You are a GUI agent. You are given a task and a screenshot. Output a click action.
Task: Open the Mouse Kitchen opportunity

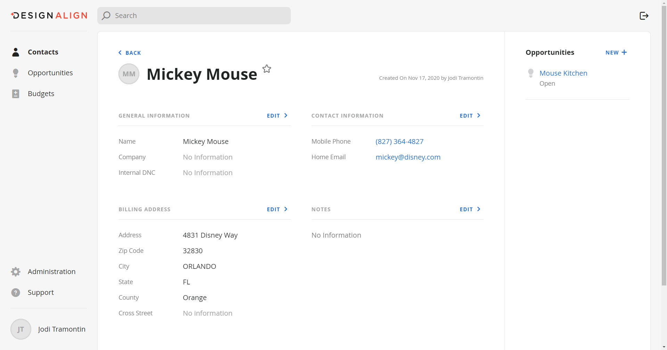tap(563, 73)
